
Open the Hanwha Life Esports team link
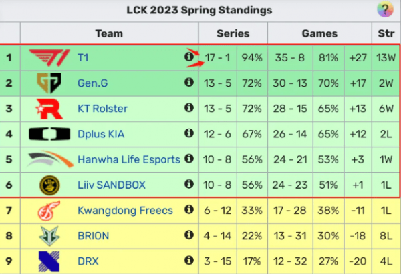[129, 159]
